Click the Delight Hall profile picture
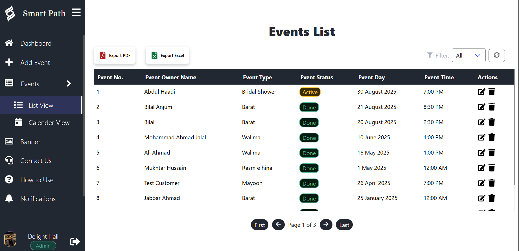519x251 pixels. tap(10, 239)
